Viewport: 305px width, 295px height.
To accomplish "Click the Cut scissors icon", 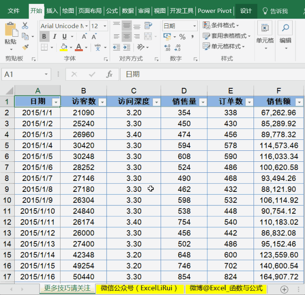I will pos(25,26).
